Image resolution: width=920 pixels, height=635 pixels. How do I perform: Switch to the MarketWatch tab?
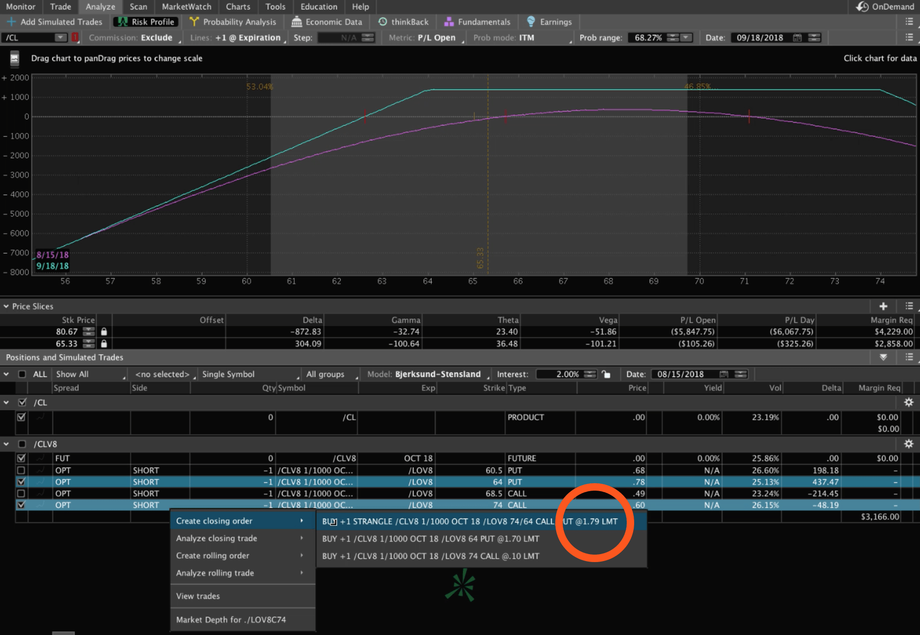(x=187, y=6)
